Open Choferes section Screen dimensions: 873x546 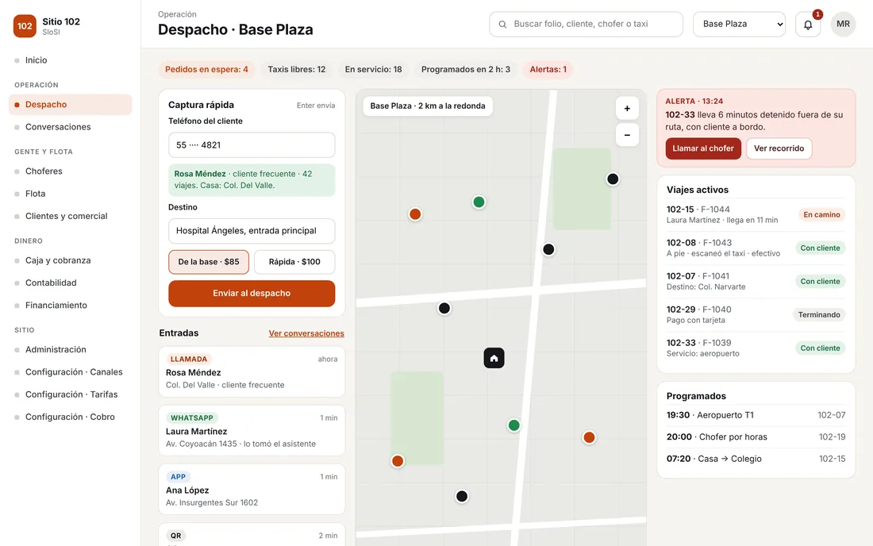click(70, 171)
